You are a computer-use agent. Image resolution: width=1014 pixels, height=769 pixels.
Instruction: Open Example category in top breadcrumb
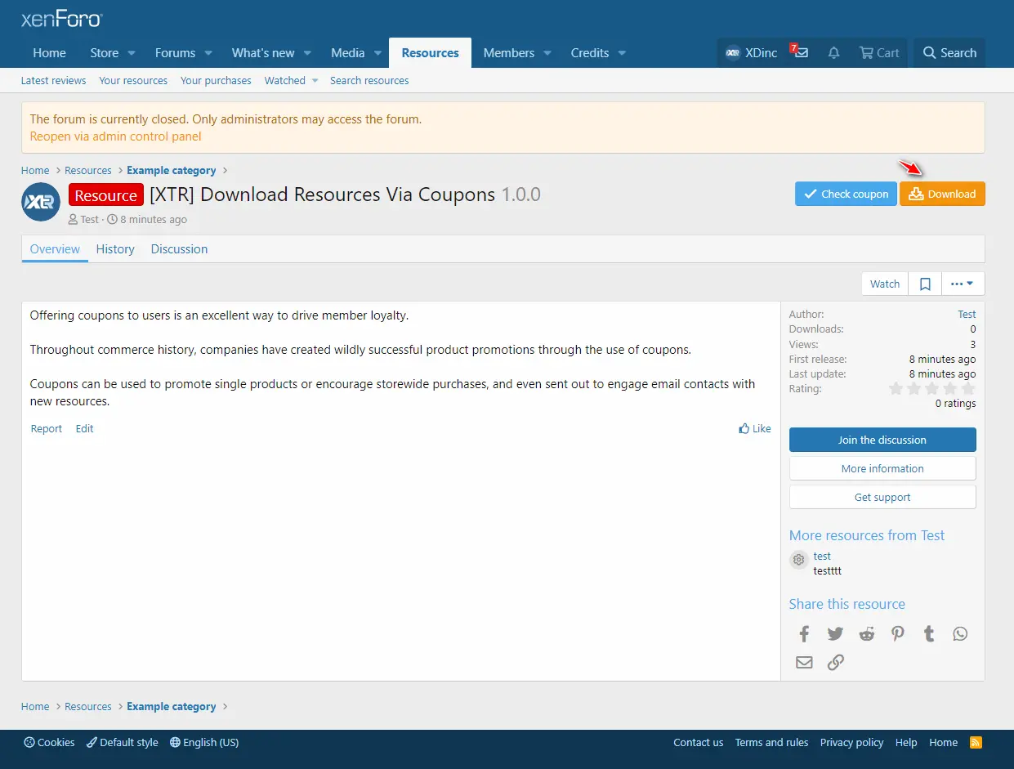[172, 170]
